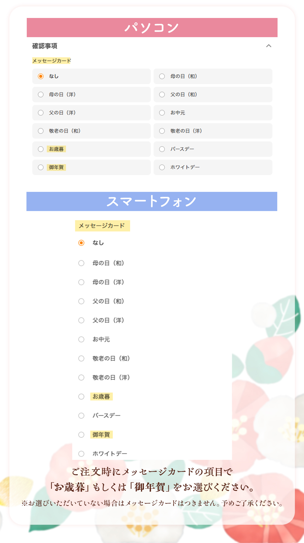
Task: Select ホワイトデー in PC section
Action: pyautogui.click(x=162, y=167)
